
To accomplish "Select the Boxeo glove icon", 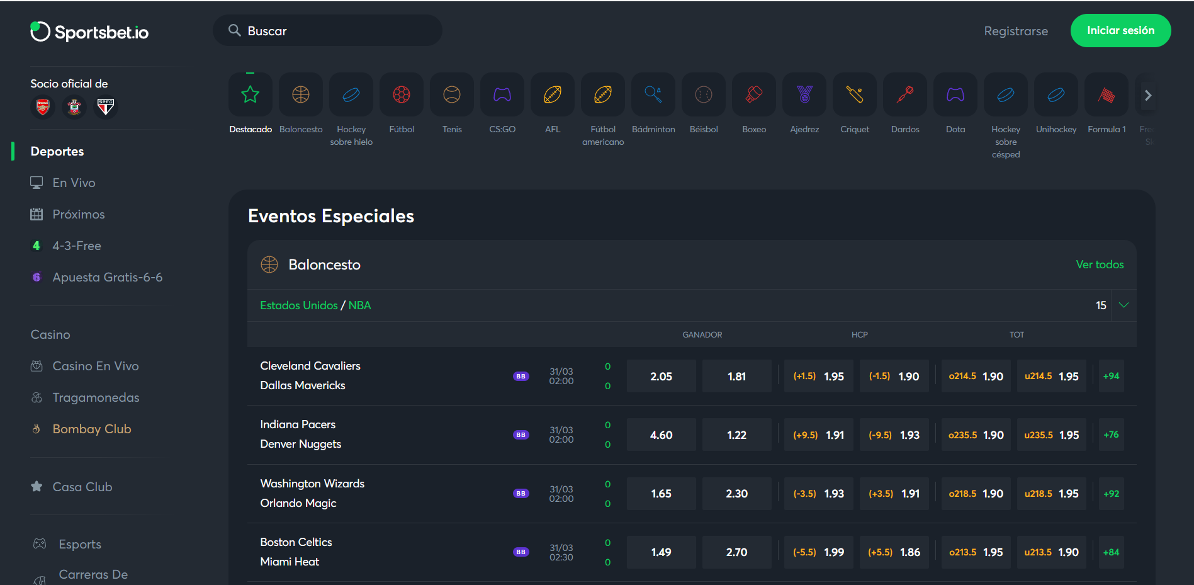I will coord(754,94).
